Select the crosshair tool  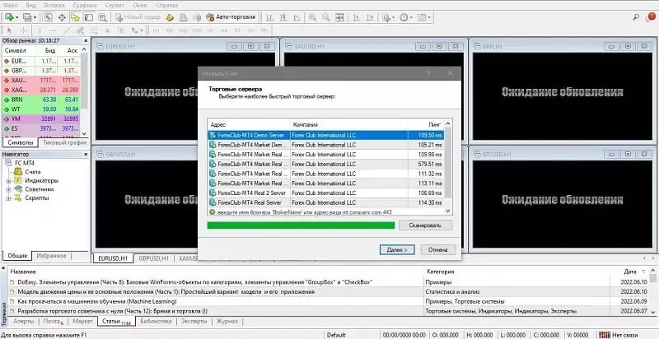point(24,30)
